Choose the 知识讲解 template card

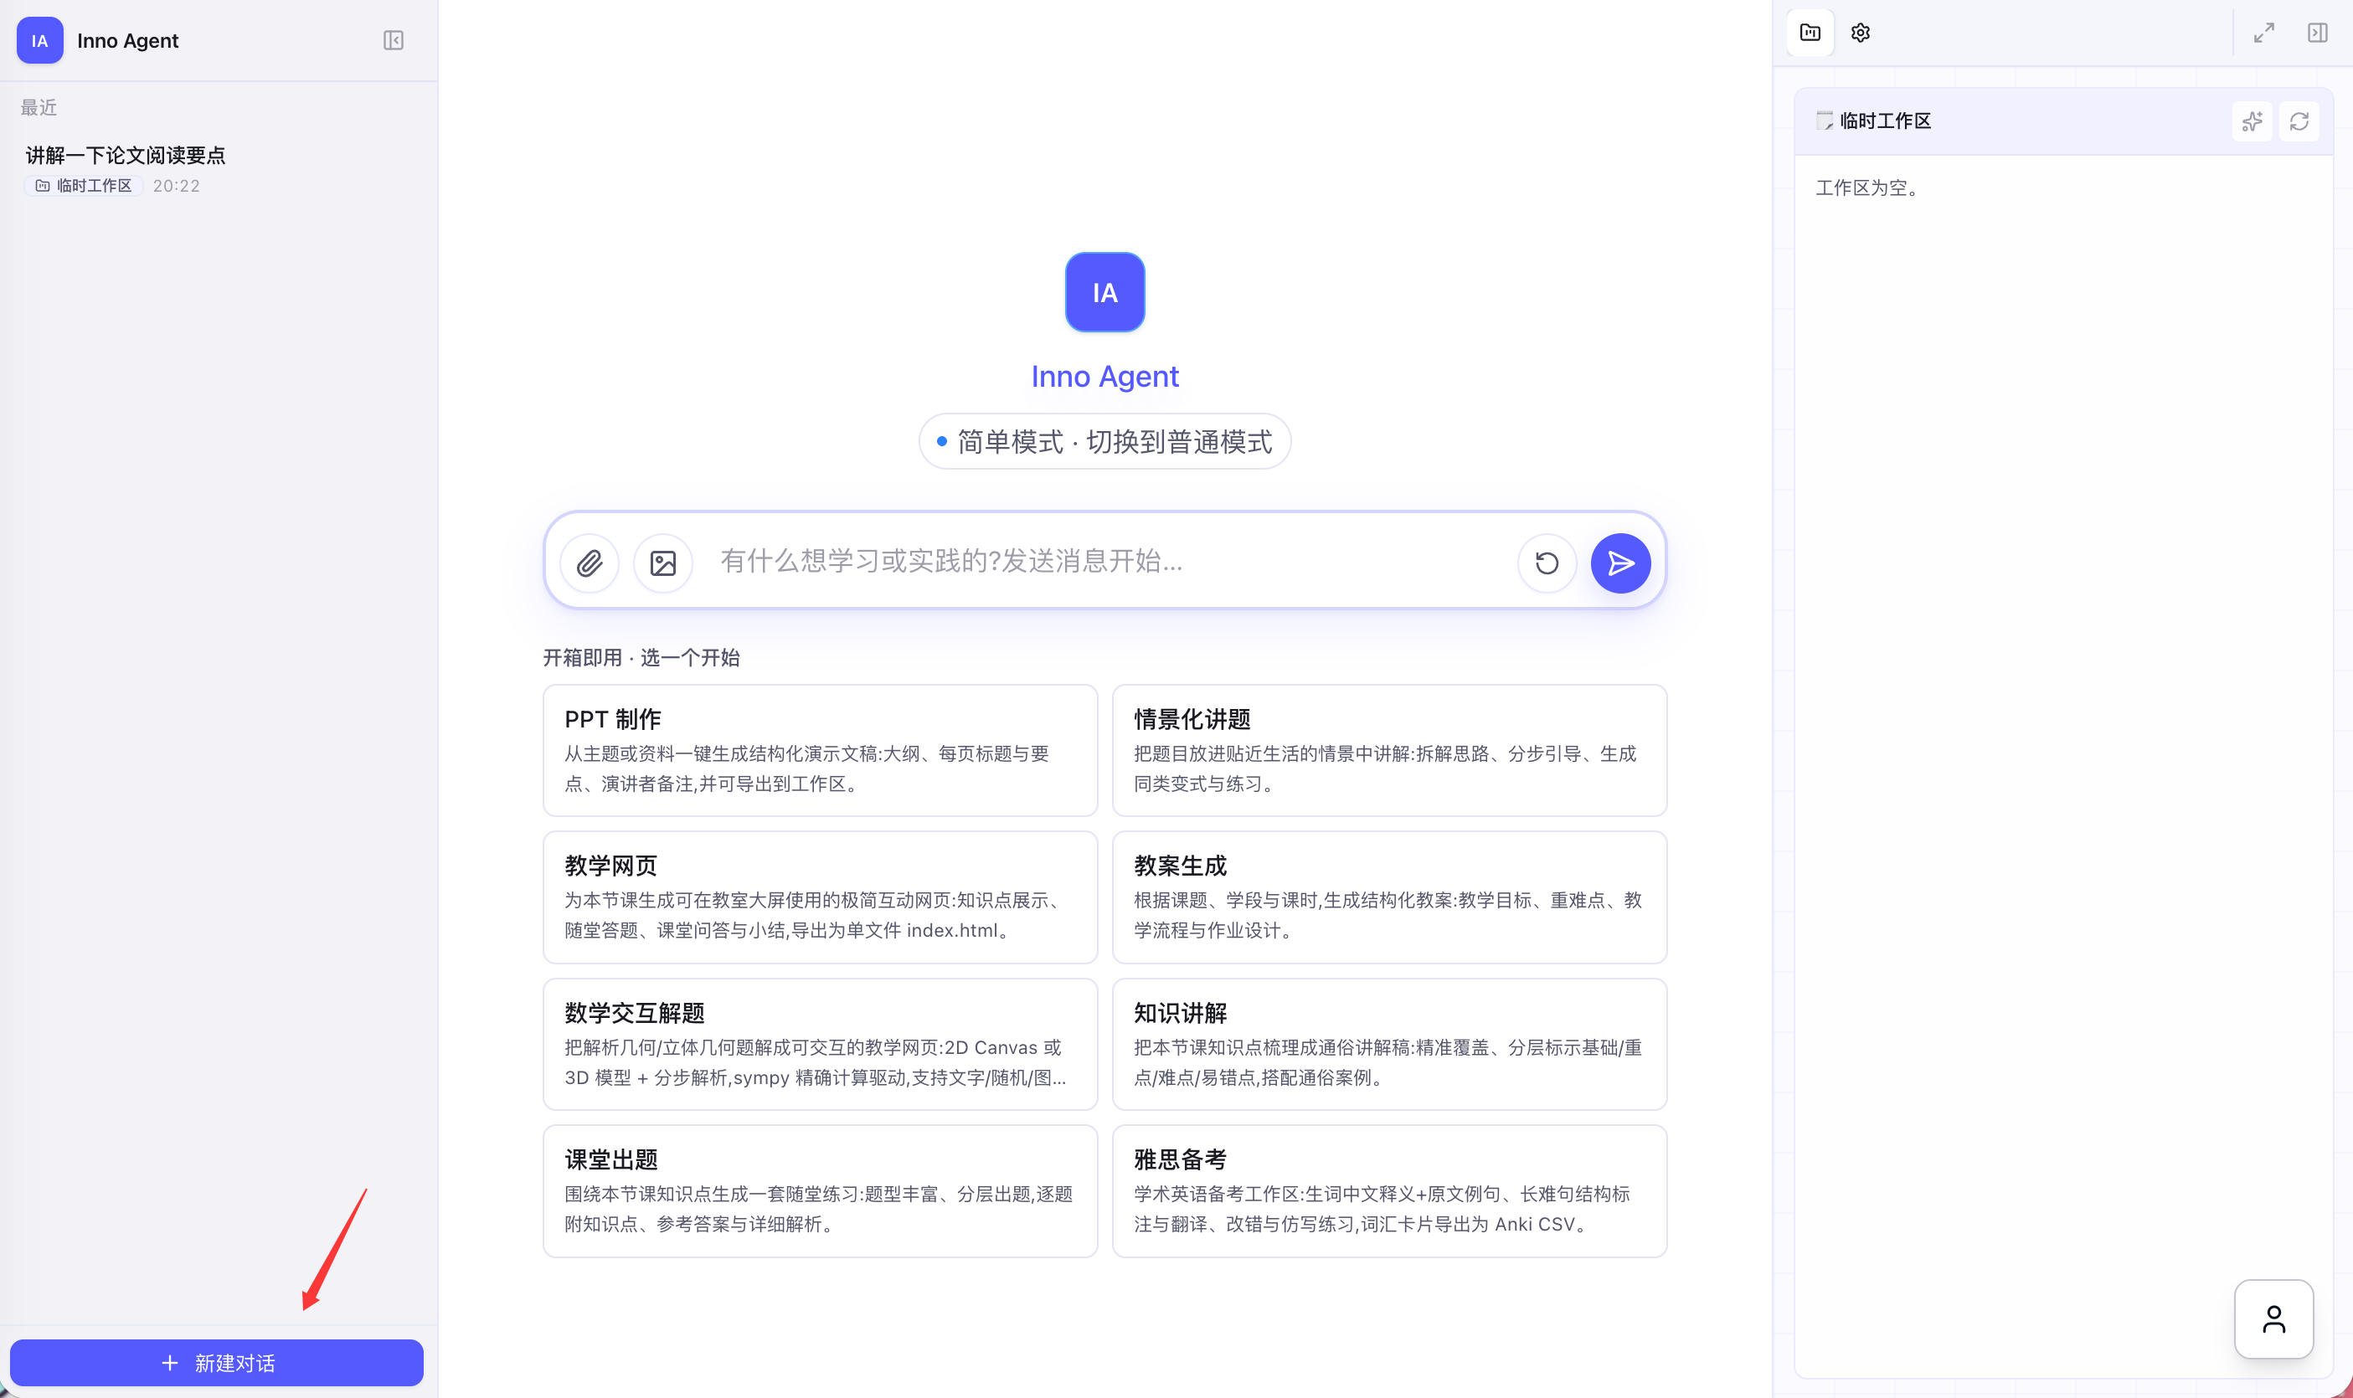pyautogui.click(x=1389, y=1044)
